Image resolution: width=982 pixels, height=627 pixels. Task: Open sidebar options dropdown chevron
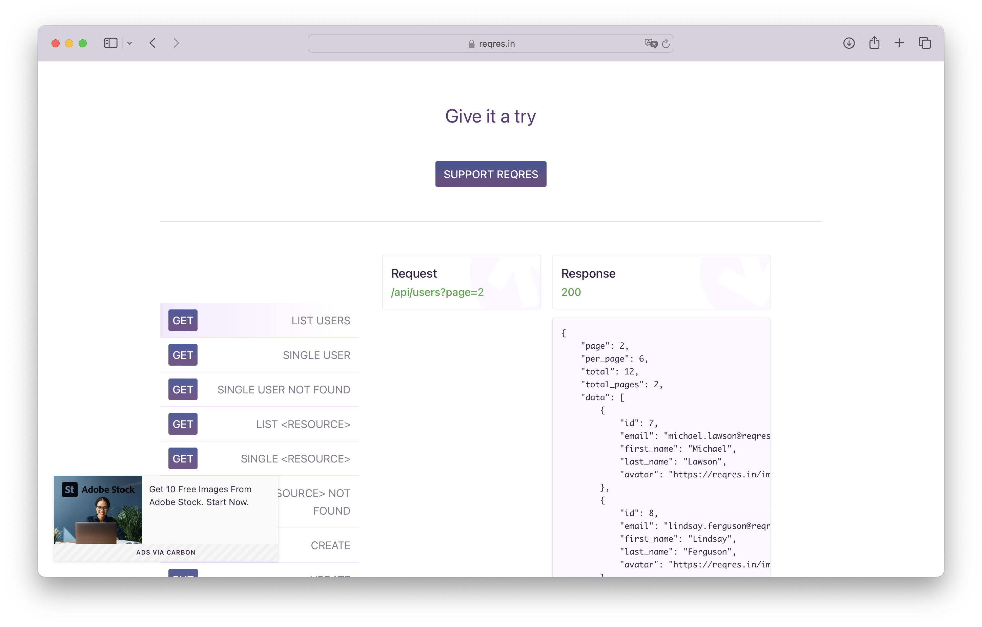(129, 43)
